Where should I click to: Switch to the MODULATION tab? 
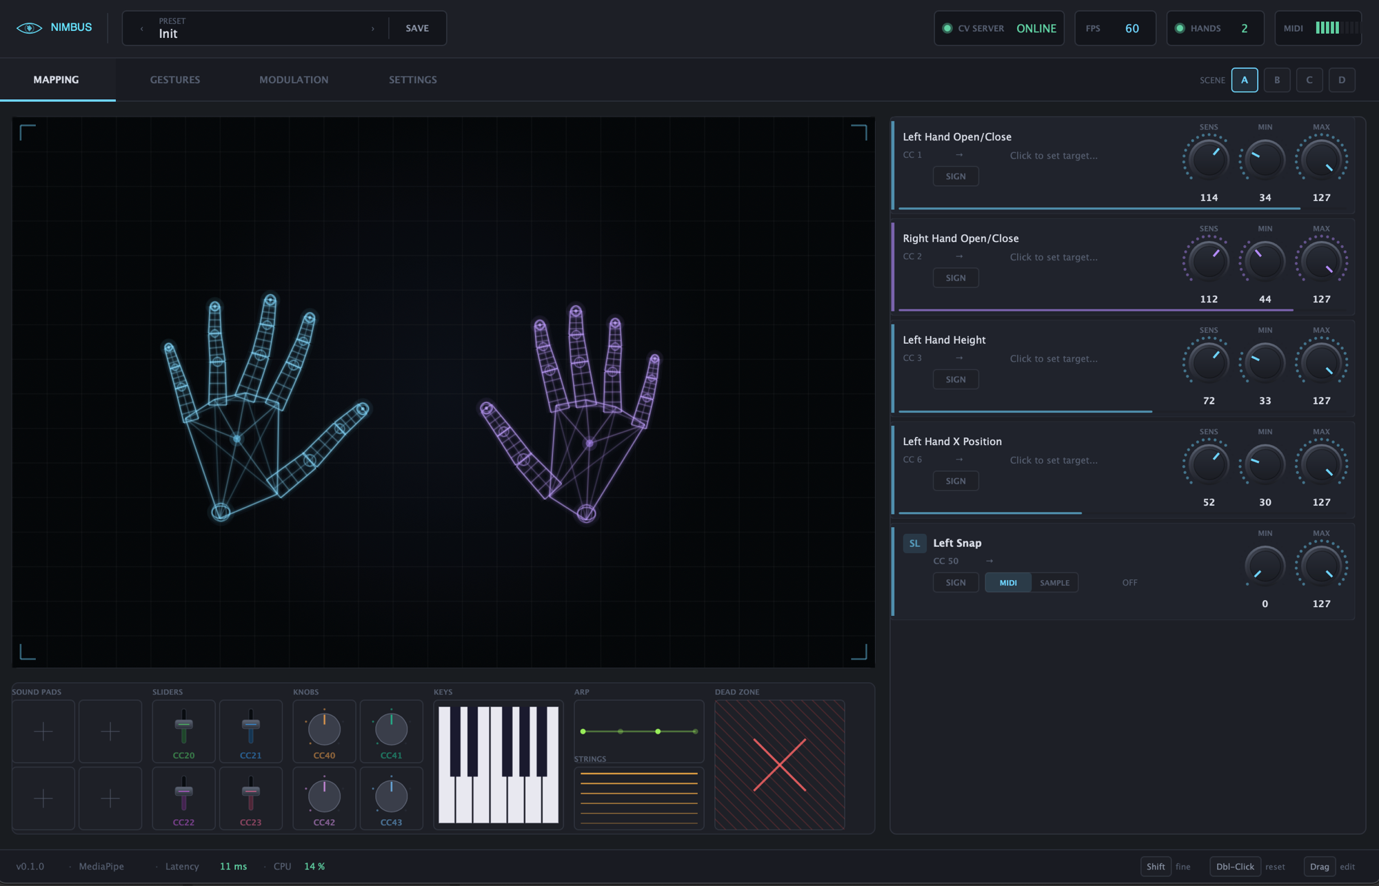tap(294, 80)
